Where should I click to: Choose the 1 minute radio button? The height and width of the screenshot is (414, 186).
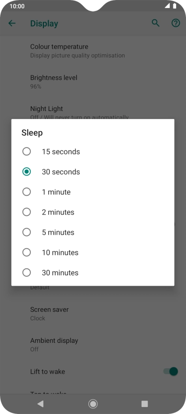click(x=27, y=192)
